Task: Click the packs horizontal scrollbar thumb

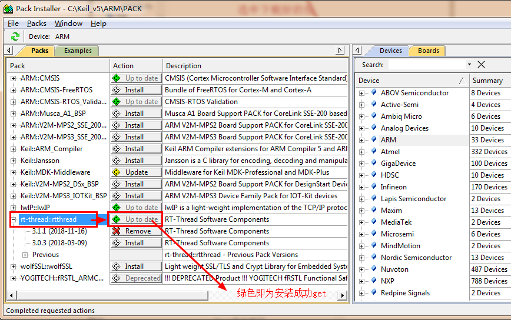Action: [x=112, y=295]
